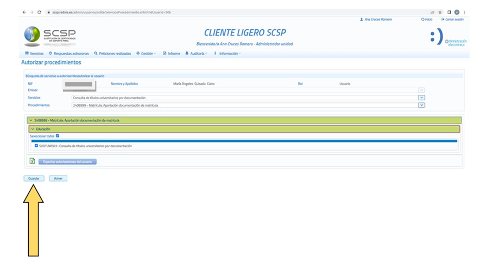Screen dimensions: 493x266
Task: Open the Procedimientos dropdown arrow
Action: (x=422, y=105)
